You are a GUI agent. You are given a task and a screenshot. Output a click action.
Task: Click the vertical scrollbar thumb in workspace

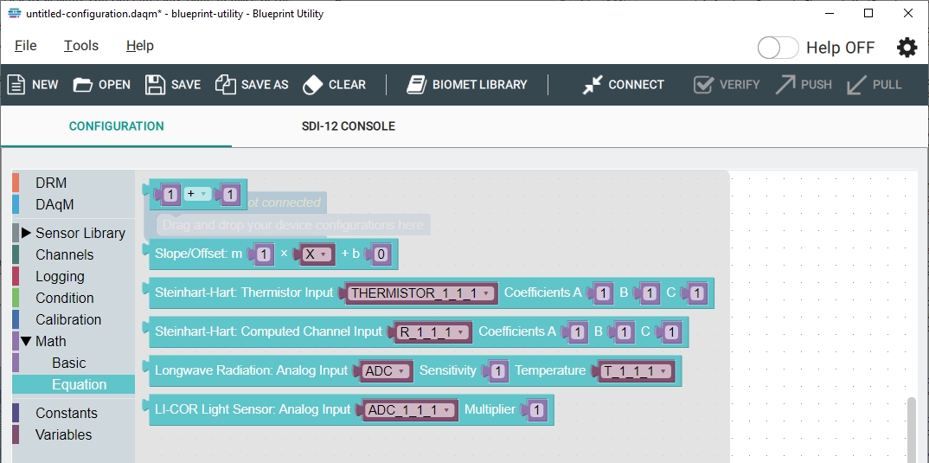[912, 428]
